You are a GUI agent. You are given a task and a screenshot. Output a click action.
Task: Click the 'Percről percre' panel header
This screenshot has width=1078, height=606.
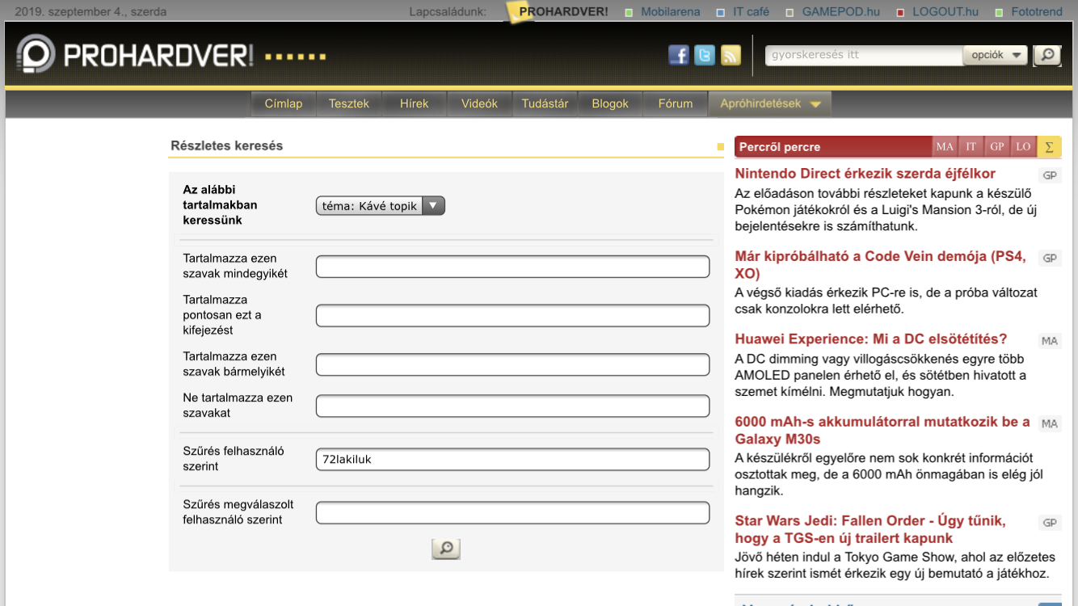click(833, 146)
